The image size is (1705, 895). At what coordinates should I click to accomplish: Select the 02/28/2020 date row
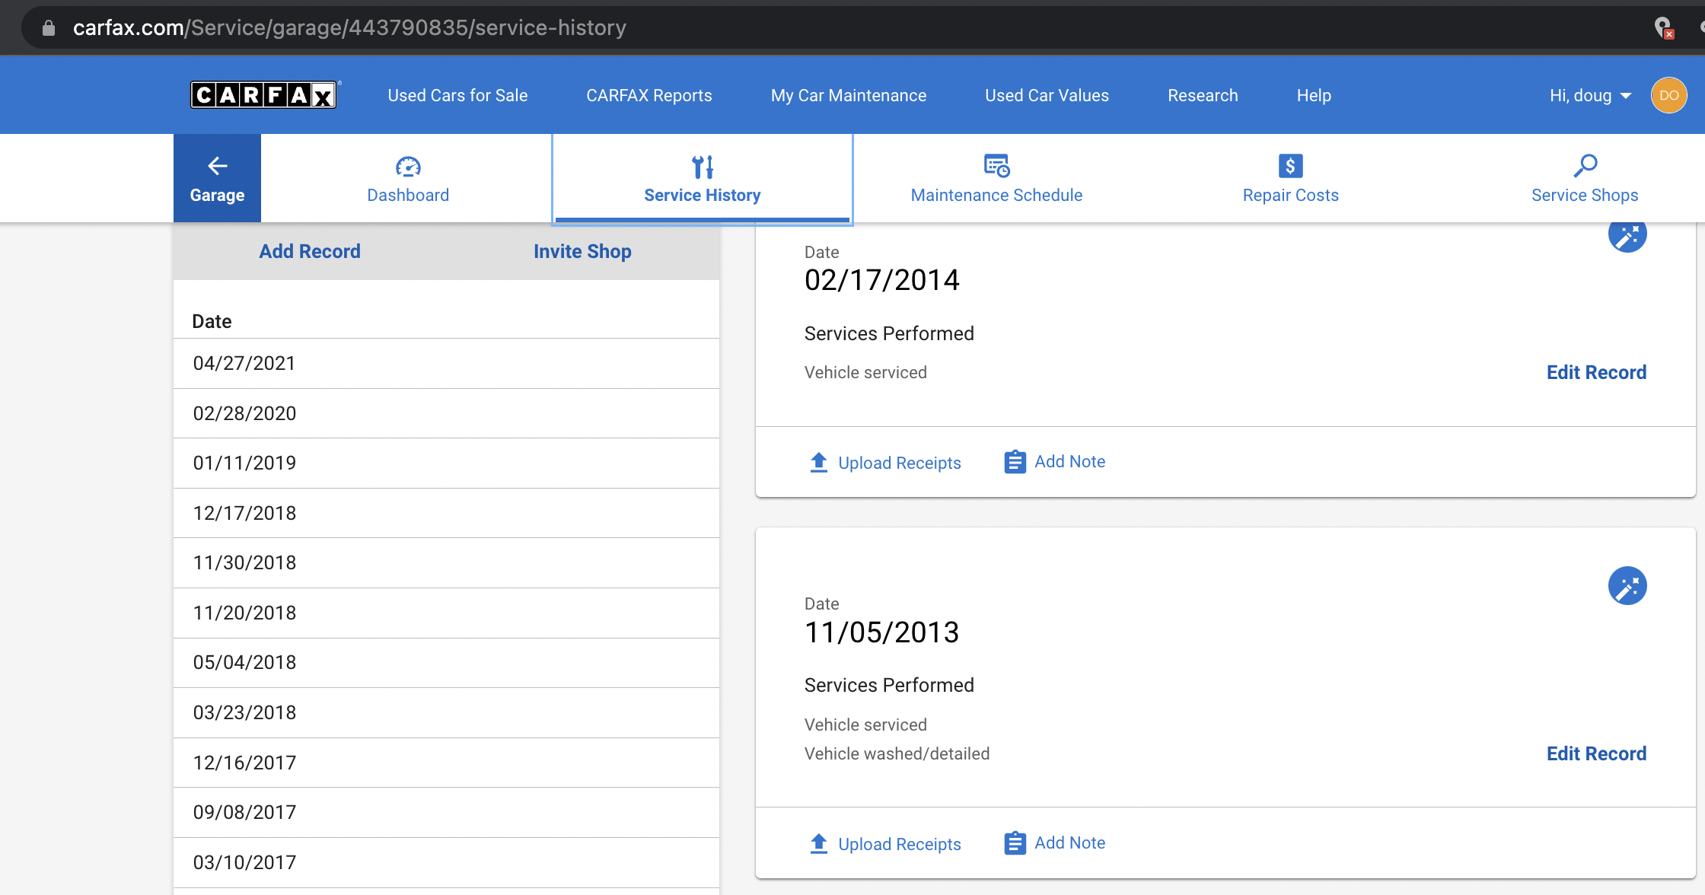[x=447, y=413]
